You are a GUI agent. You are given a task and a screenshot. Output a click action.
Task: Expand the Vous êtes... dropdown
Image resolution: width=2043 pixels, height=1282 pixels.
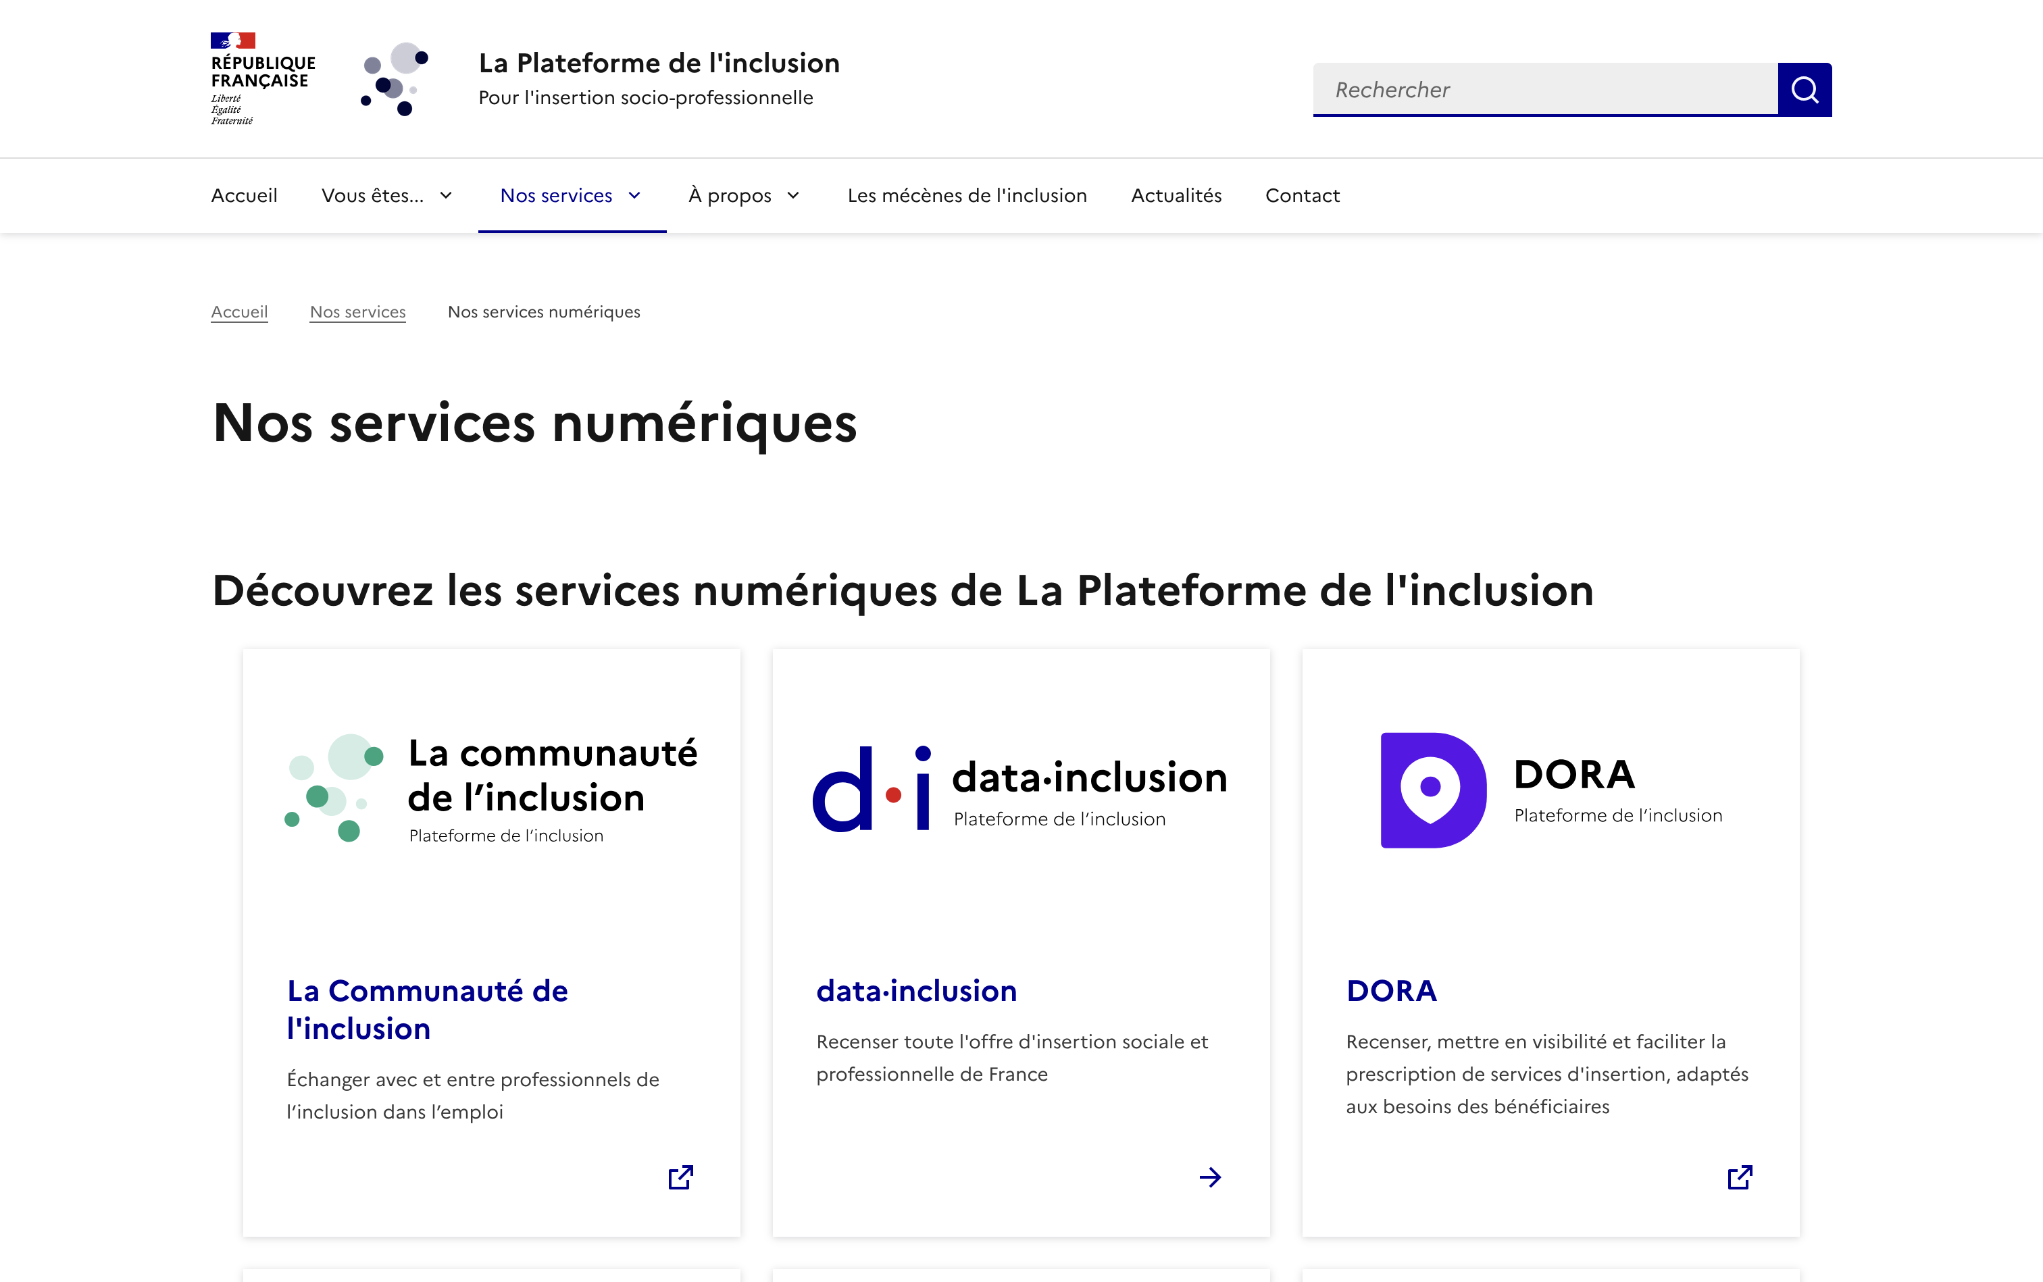(x=386, y=195)
